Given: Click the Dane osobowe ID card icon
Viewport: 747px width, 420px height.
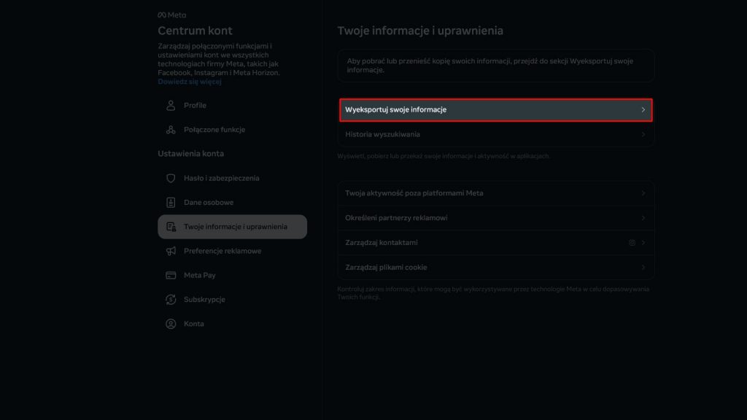Looking at the screenshot, I should click(x=171, y=203).
